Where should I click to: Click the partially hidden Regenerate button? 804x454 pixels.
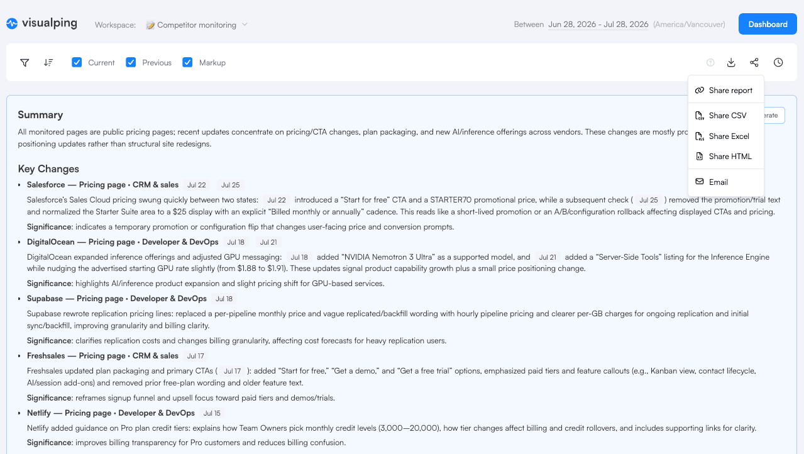tap(774, 115)
